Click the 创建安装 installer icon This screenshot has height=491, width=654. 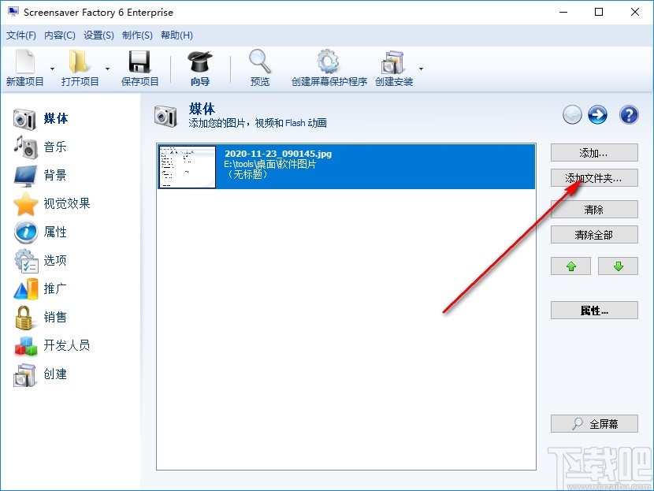393,62
